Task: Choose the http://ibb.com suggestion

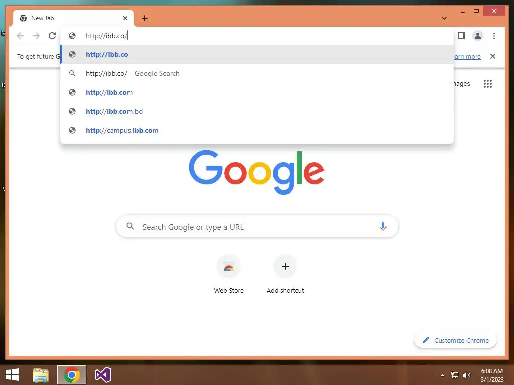Action: 258,92
